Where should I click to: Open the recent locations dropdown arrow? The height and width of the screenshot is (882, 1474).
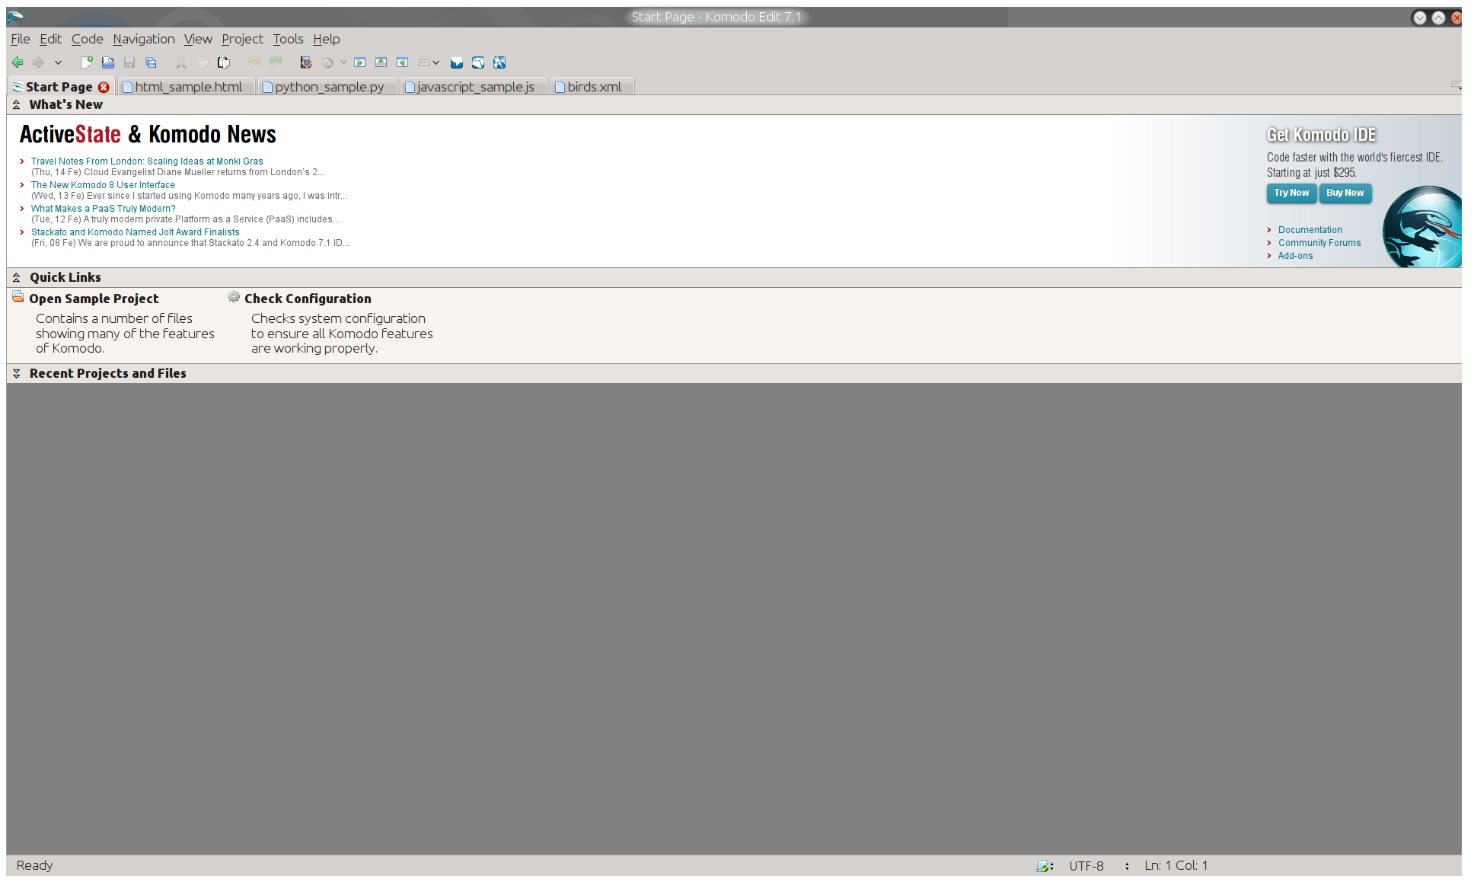tap(58, 62)
